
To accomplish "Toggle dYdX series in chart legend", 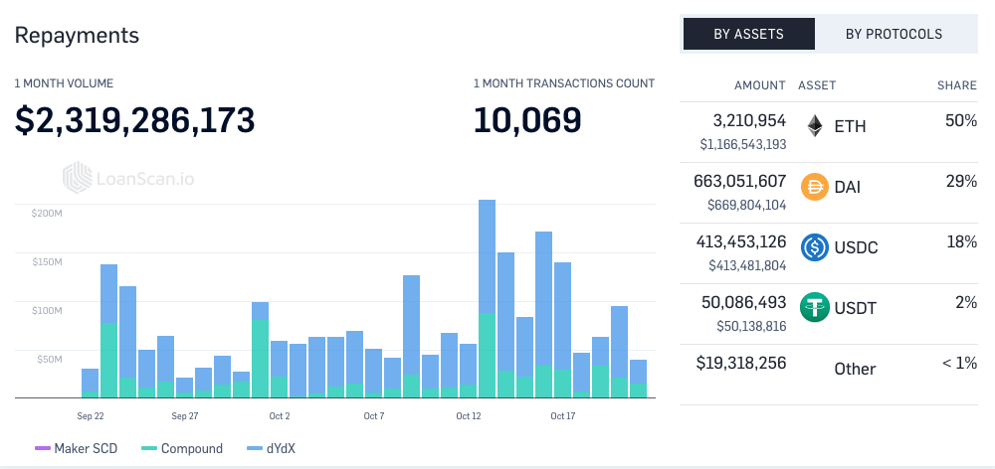I will (272, 449).
